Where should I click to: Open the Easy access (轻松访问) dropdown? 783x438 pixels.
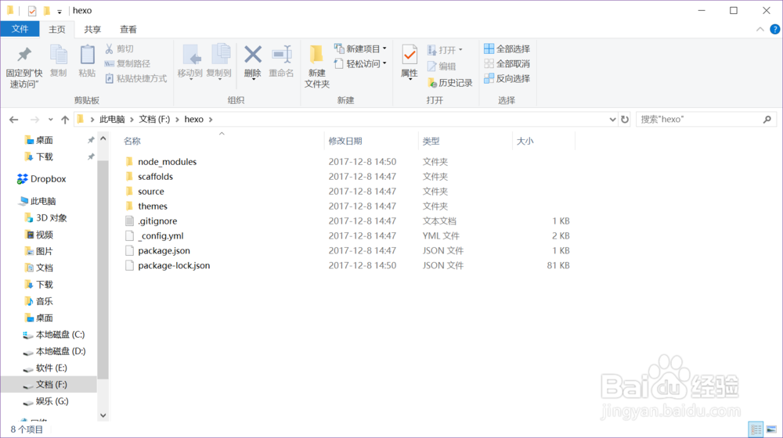click(x=360, y=63)
